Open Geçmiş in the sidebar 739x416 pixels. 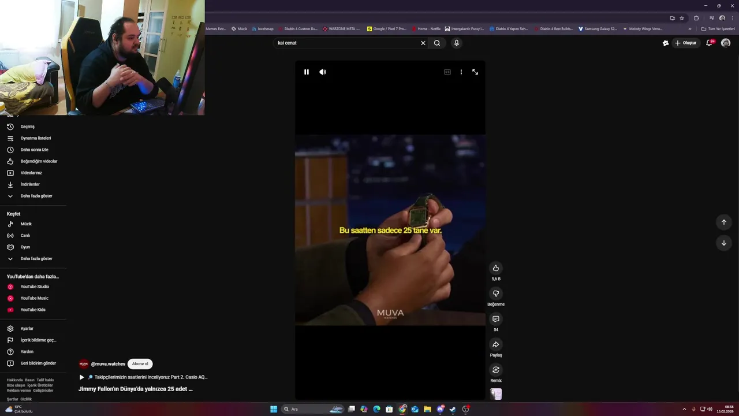[x=33, y=127]
